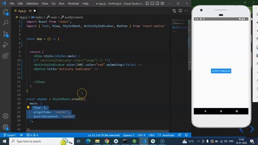Click line number 23 in gutter
The height and width of the screenshot is (145, 258).
coord(19,116)
